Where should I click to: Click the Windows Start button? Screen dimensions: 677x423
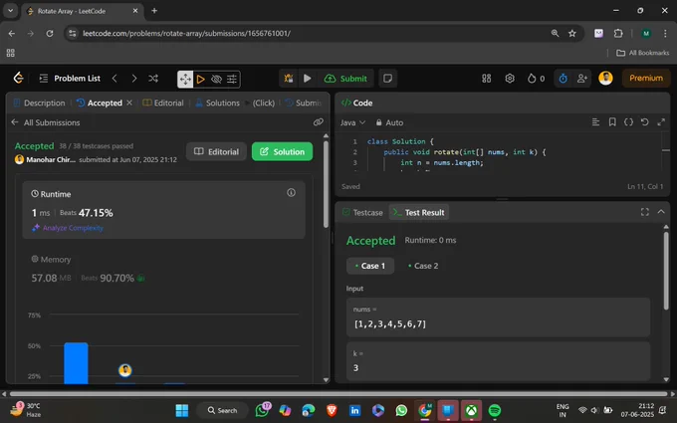tap(182, 410)
